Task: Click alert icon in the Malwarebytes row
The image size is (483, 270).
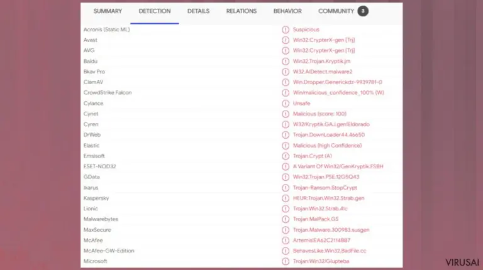Action: click(x=286, y=219)
